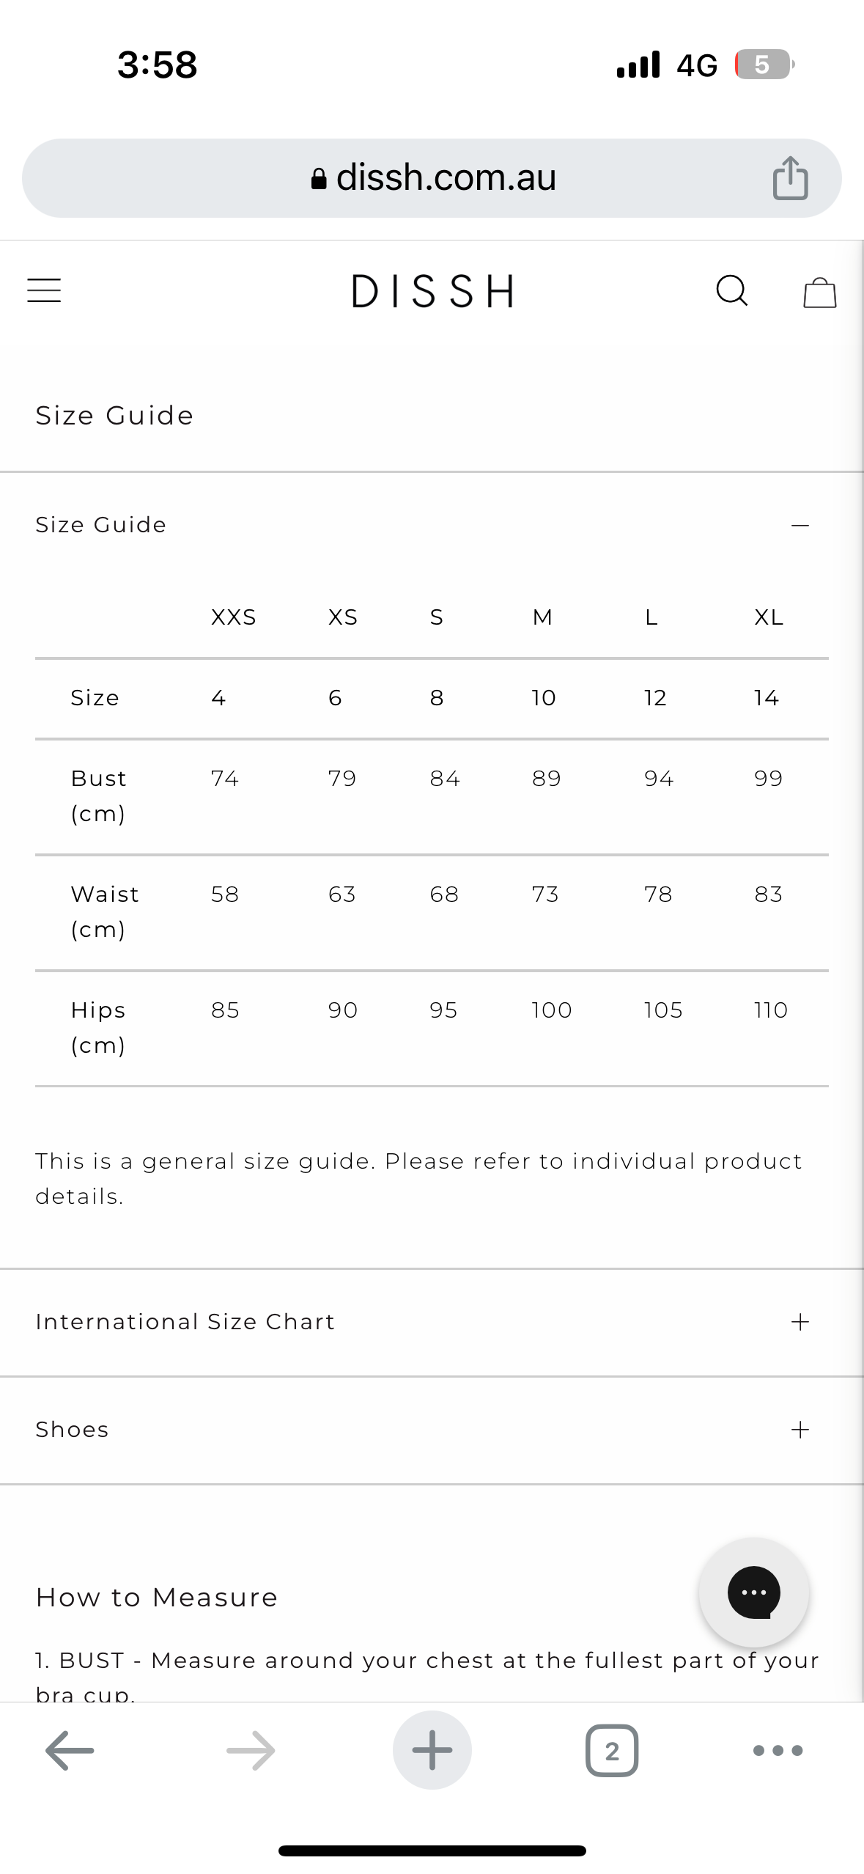Collapse the Size Guide section
This screenshot has width=864, height=1874.
800,525
